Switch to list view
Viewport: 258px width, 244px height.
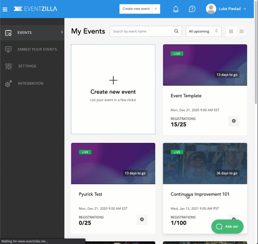click(241, 31)
